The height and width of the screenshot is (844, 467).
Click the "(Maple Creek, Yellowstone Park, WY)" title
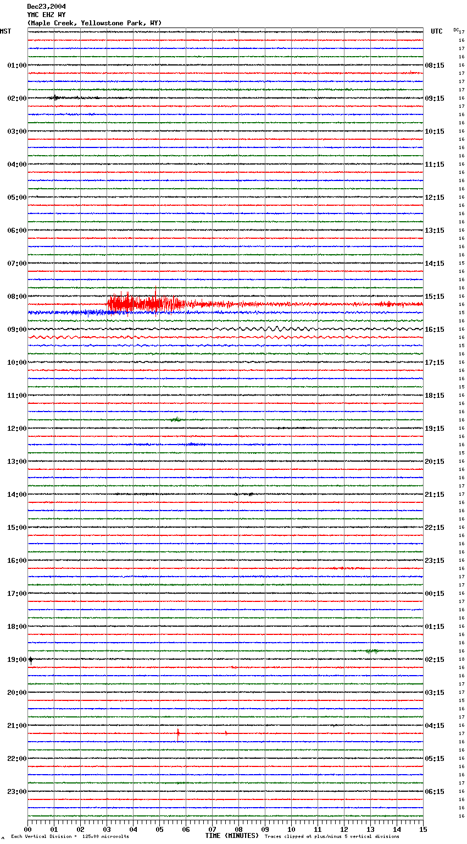(x=94, y=23)
